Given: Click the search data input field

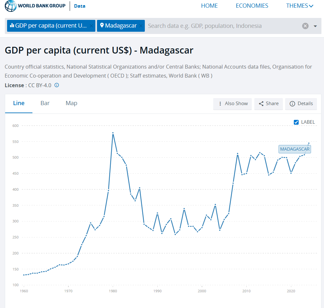Looking at the screenshot, I should click(222, 26).
